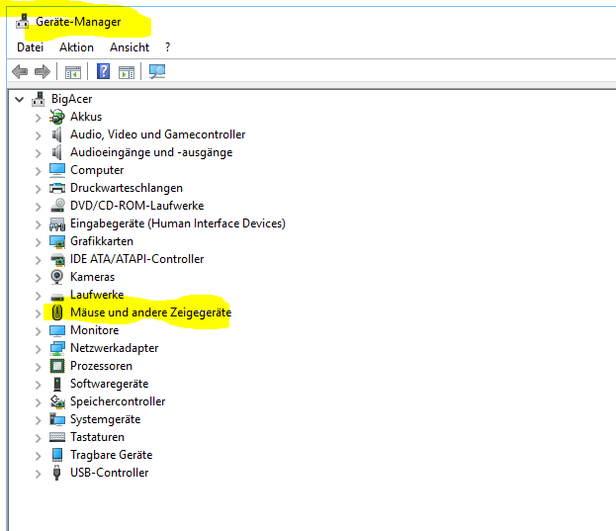Select the Tragbare Geräte category label
The height and width of the screenshot is (531, 616).
click(111, 455)
